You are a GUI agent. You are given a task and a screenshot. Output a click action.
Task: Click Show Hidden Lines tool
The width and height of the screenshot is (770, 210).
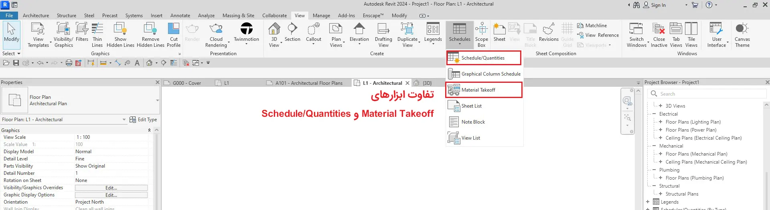[x=120, y=35]
